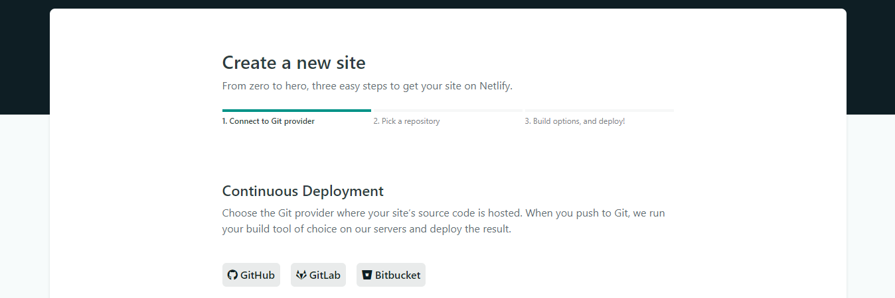Click the green progress bar for step one
895x298 pixels.
[x=297, y=111]
